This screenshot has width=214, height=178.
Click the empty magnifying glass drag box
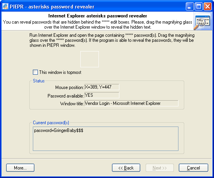pos(90,59)
